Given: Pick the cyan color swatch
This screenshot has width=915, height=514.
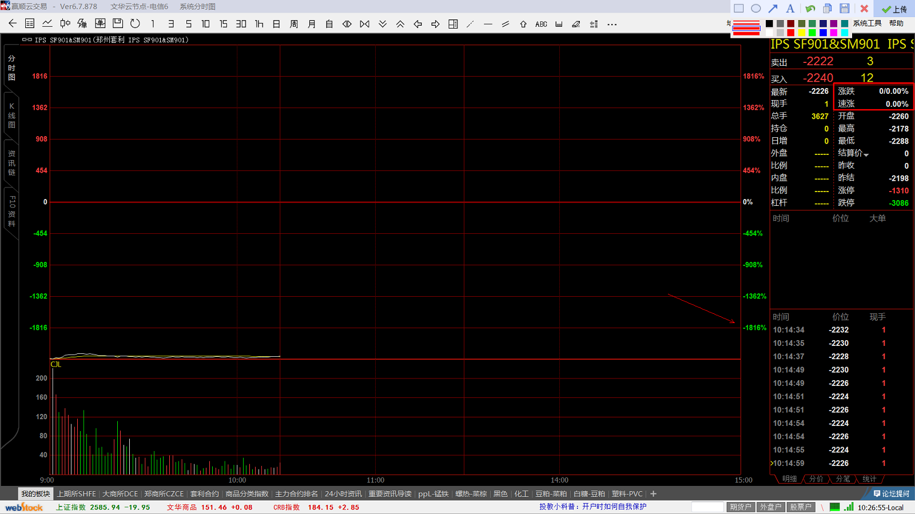Looking at the screenshot, I should coord(845,33).
